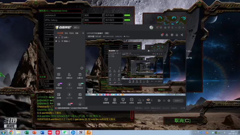Click the record video camera icon
This screenshot has width=240, height=135.
pos(159,100)
